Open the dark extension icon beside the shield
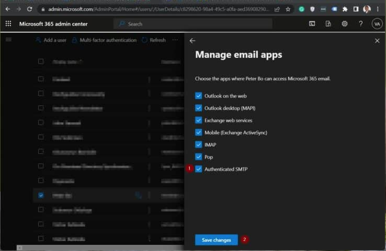 click(x=323, y=9)
